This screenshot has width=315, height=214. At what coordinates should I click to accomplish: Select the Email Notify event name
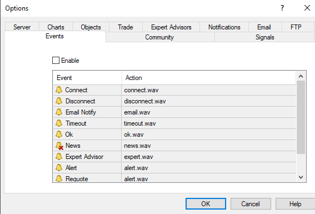pos(81,112)
